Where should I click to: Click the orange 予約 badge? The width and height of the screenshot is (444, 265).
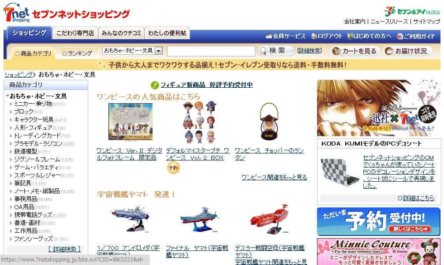pos(173,168)
